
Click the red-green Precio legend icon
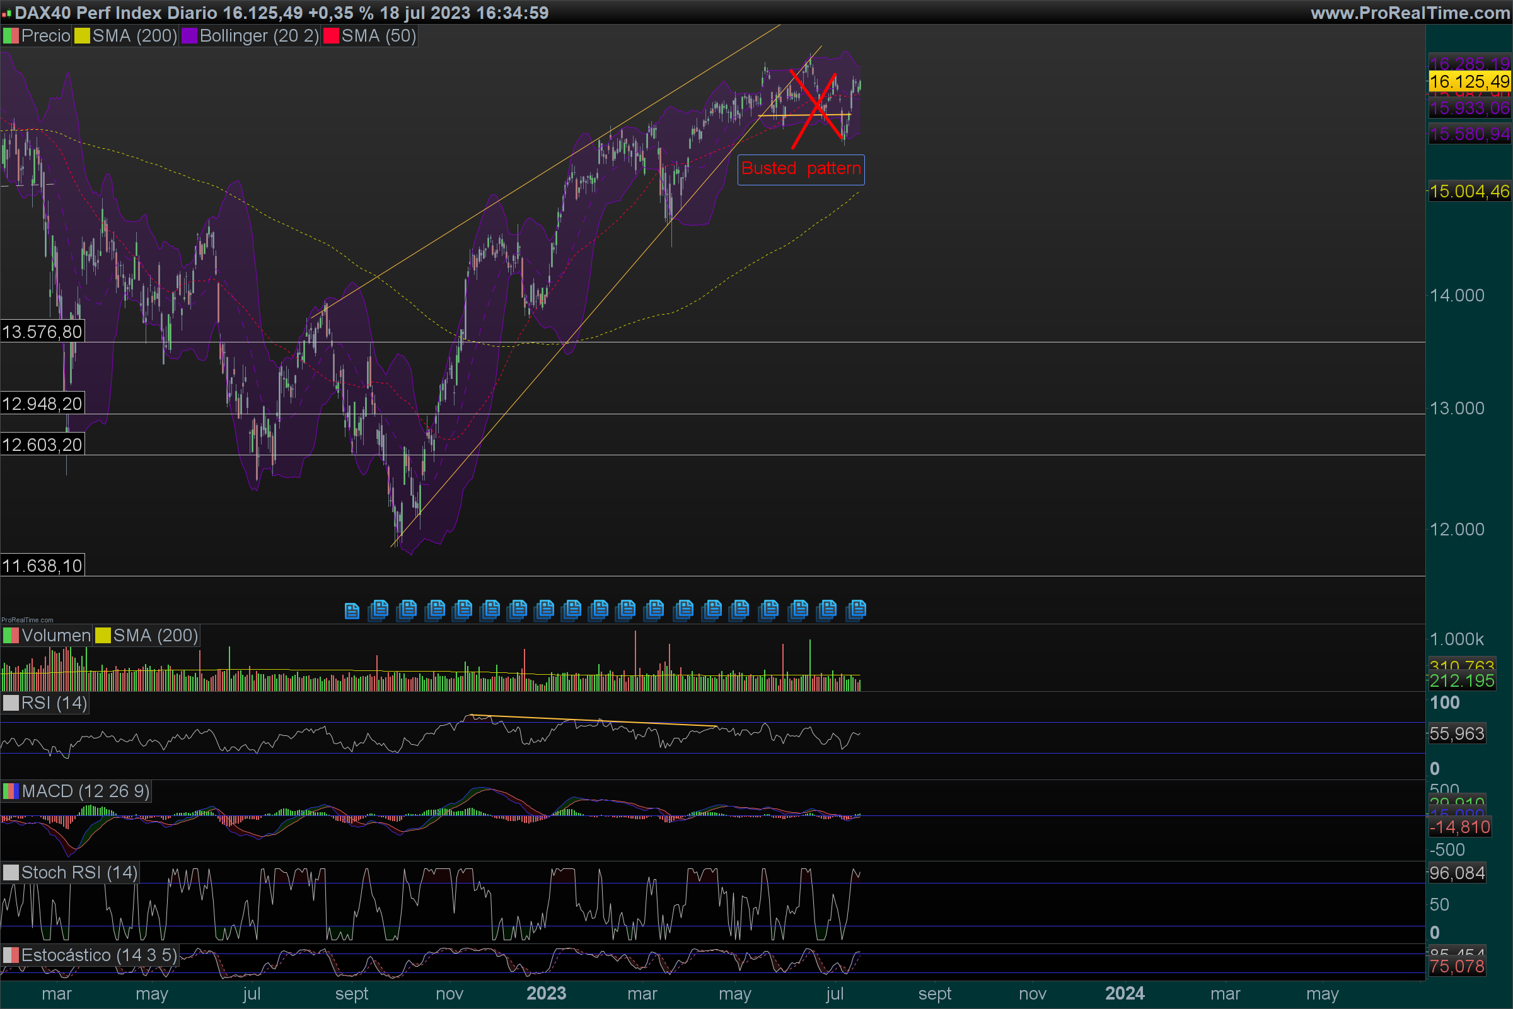click(11, 36)
